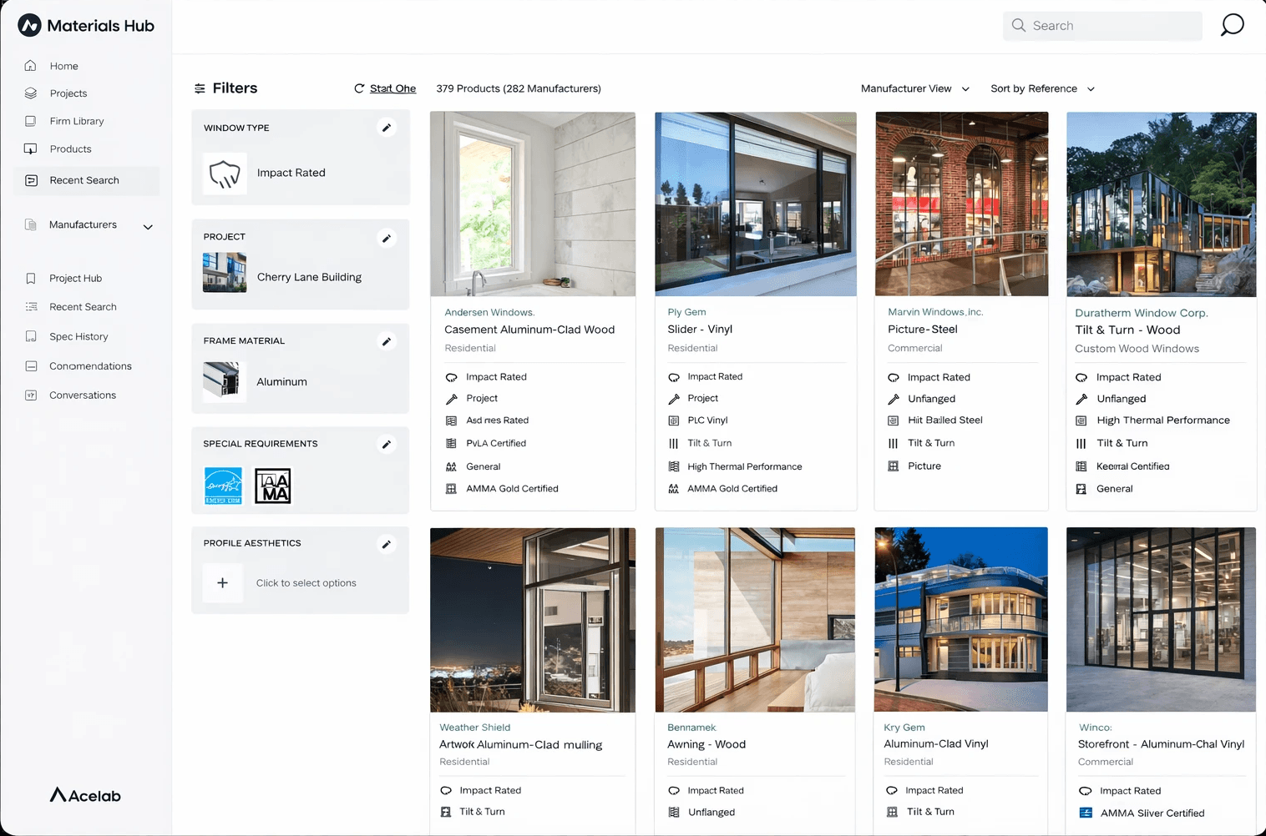This screenshot has height=836, width=1266.
Task: Click the Recent Search icon under Products
Action: click(31, 180)
